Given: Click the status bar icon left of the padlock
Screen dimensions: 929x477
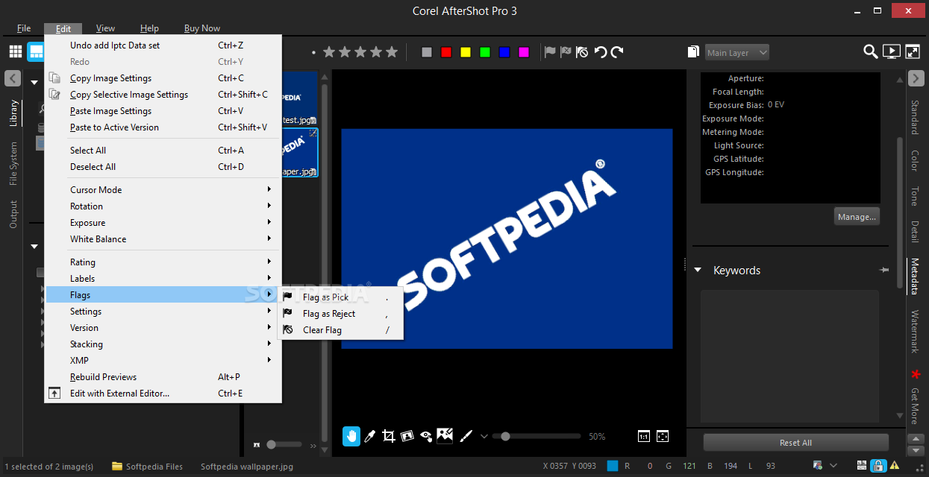Looking at the screenshot, I should click(861, 466).
